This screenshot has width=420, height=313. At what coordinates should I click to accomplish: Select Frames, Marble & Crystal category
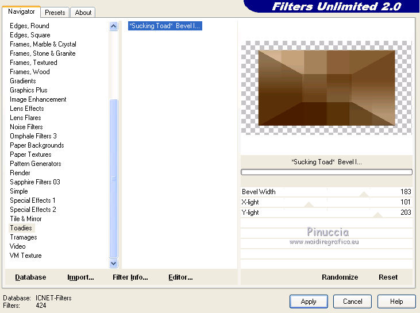43,44
